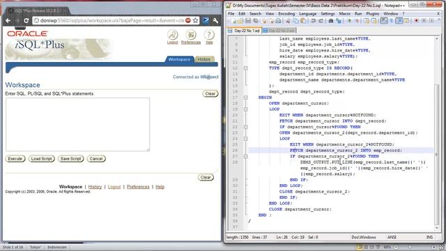
Task: Collapse the IF department_cursor%FOUND fold at line 22
Action: (x=245, y=127)
